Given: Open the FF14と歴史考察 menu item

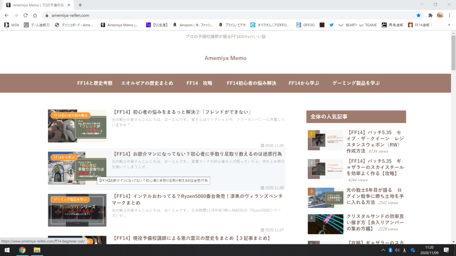Looking at the screenshot, I should (94, 83).
